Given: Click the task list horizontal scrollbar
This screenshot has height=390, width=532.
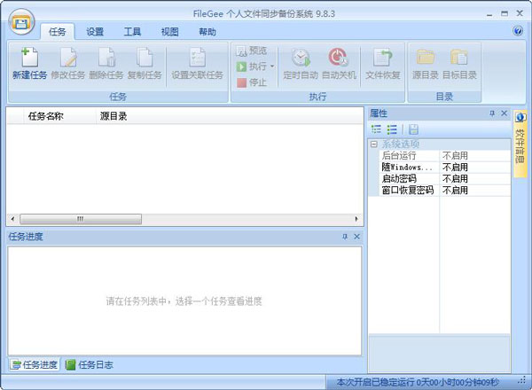Looking at the screenshot, I should 80,219.
